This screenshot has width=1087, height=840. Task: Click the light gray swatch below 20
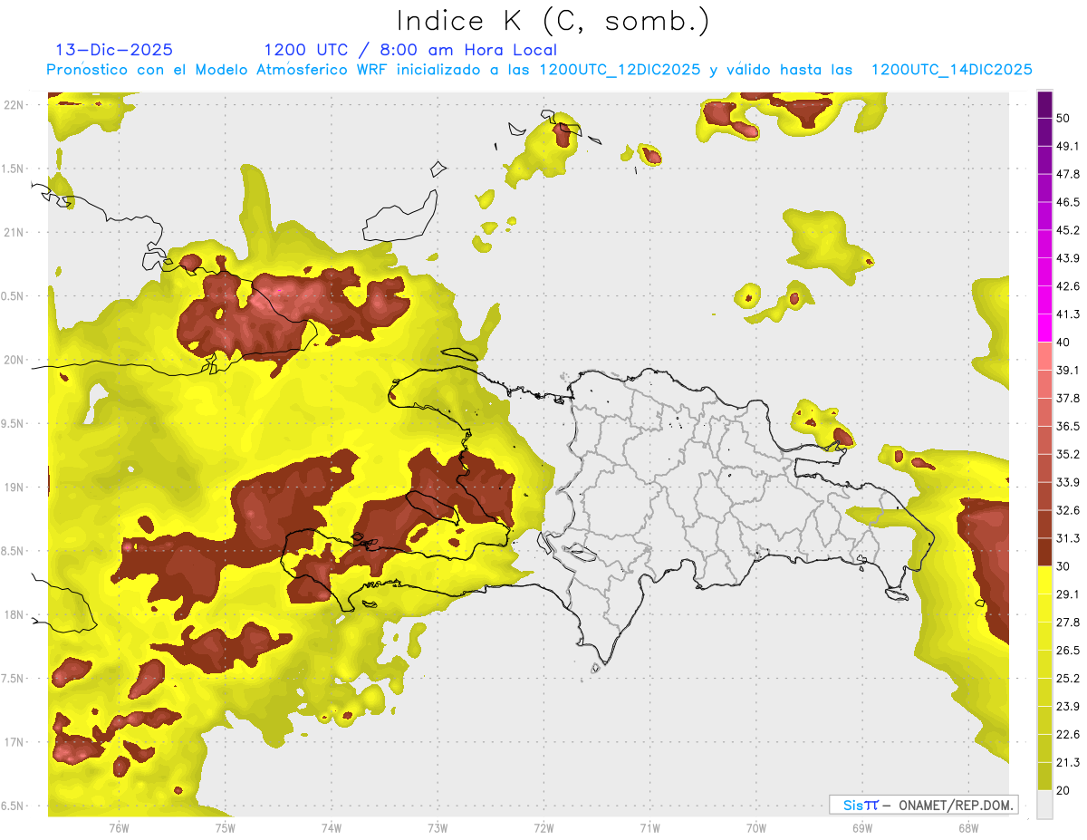click(x=1044, y=804)
